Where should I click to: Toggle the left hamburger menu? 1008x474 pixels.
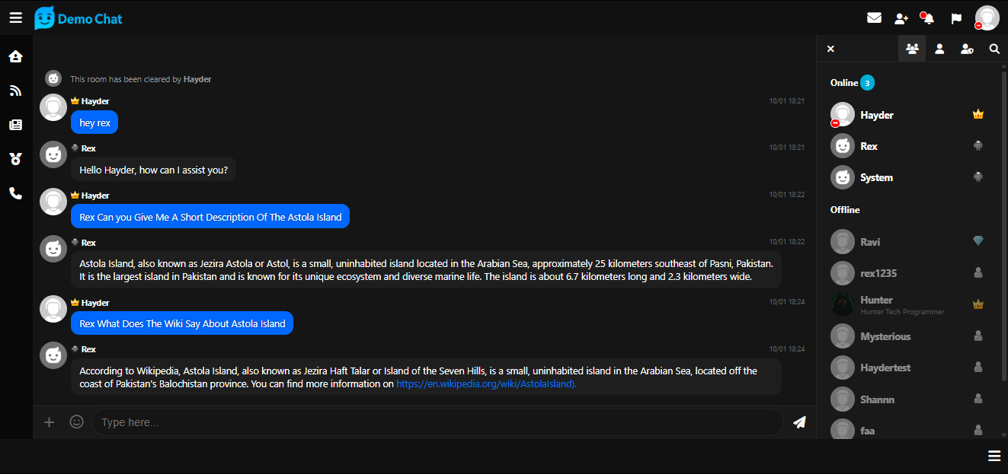point(16,17)
